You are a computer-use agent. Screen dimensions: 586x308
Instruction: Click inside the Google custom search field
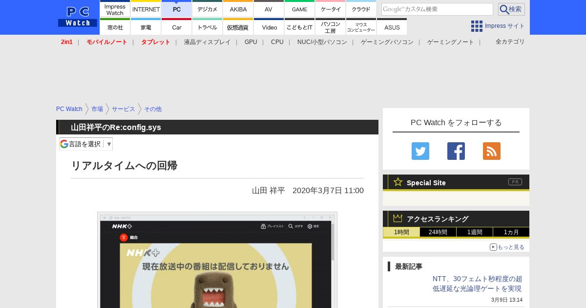[437, 9]
